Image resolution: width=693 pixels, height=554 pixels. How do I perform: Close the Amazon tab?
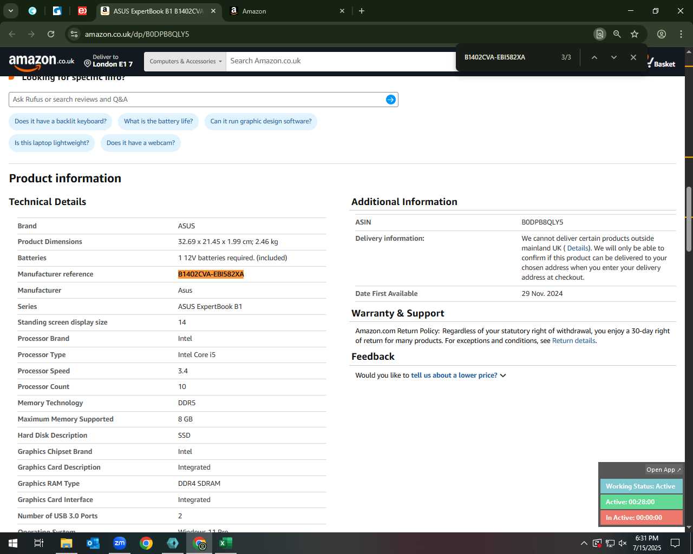(342, 11)
